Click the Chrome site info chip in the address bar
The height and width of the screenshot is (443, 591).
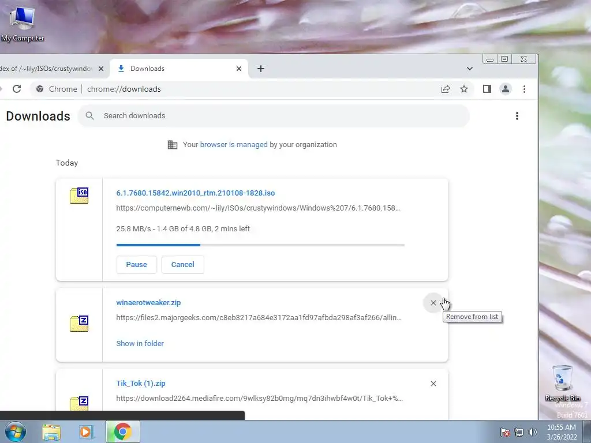pos(57,89)
